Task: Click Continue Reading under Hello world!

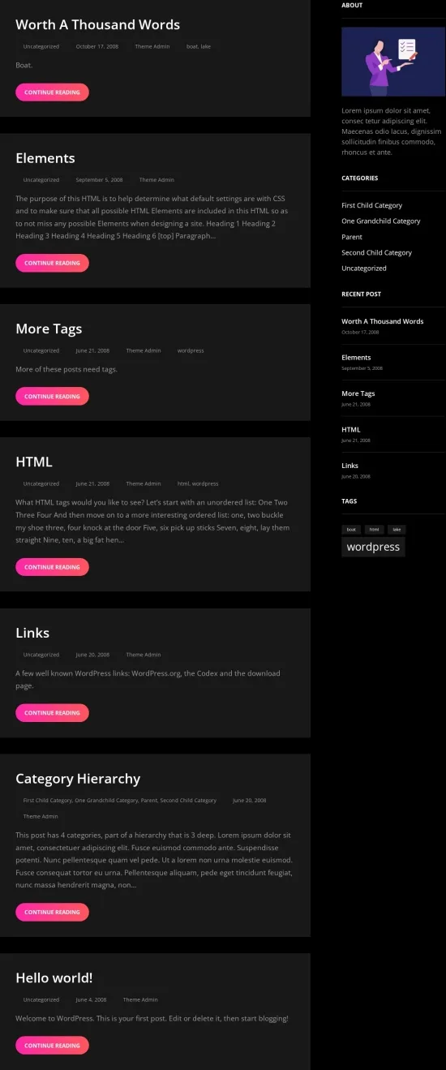Action: click(x=52, y=1045)
